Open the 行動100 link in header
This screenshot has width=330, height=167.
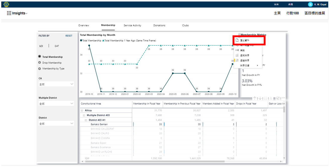(293, 13)
